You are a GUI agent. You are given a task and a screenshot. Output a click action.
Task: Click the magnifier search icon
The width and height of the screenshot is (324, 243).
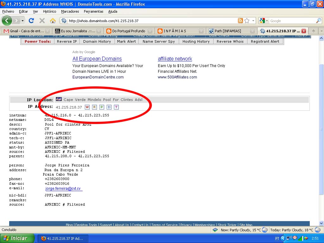(x=319, y=21)
